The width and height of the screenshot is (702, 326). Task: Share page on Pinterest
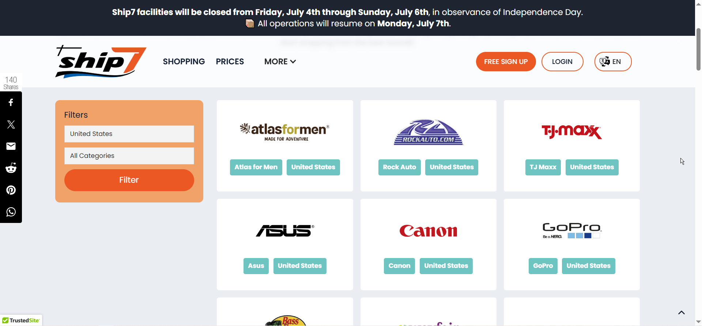click(x=11, y=190)
